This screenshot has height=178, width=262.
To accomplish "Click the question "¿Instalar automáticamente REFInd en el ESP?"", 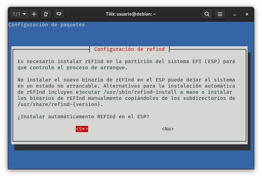I will point(83,116).
